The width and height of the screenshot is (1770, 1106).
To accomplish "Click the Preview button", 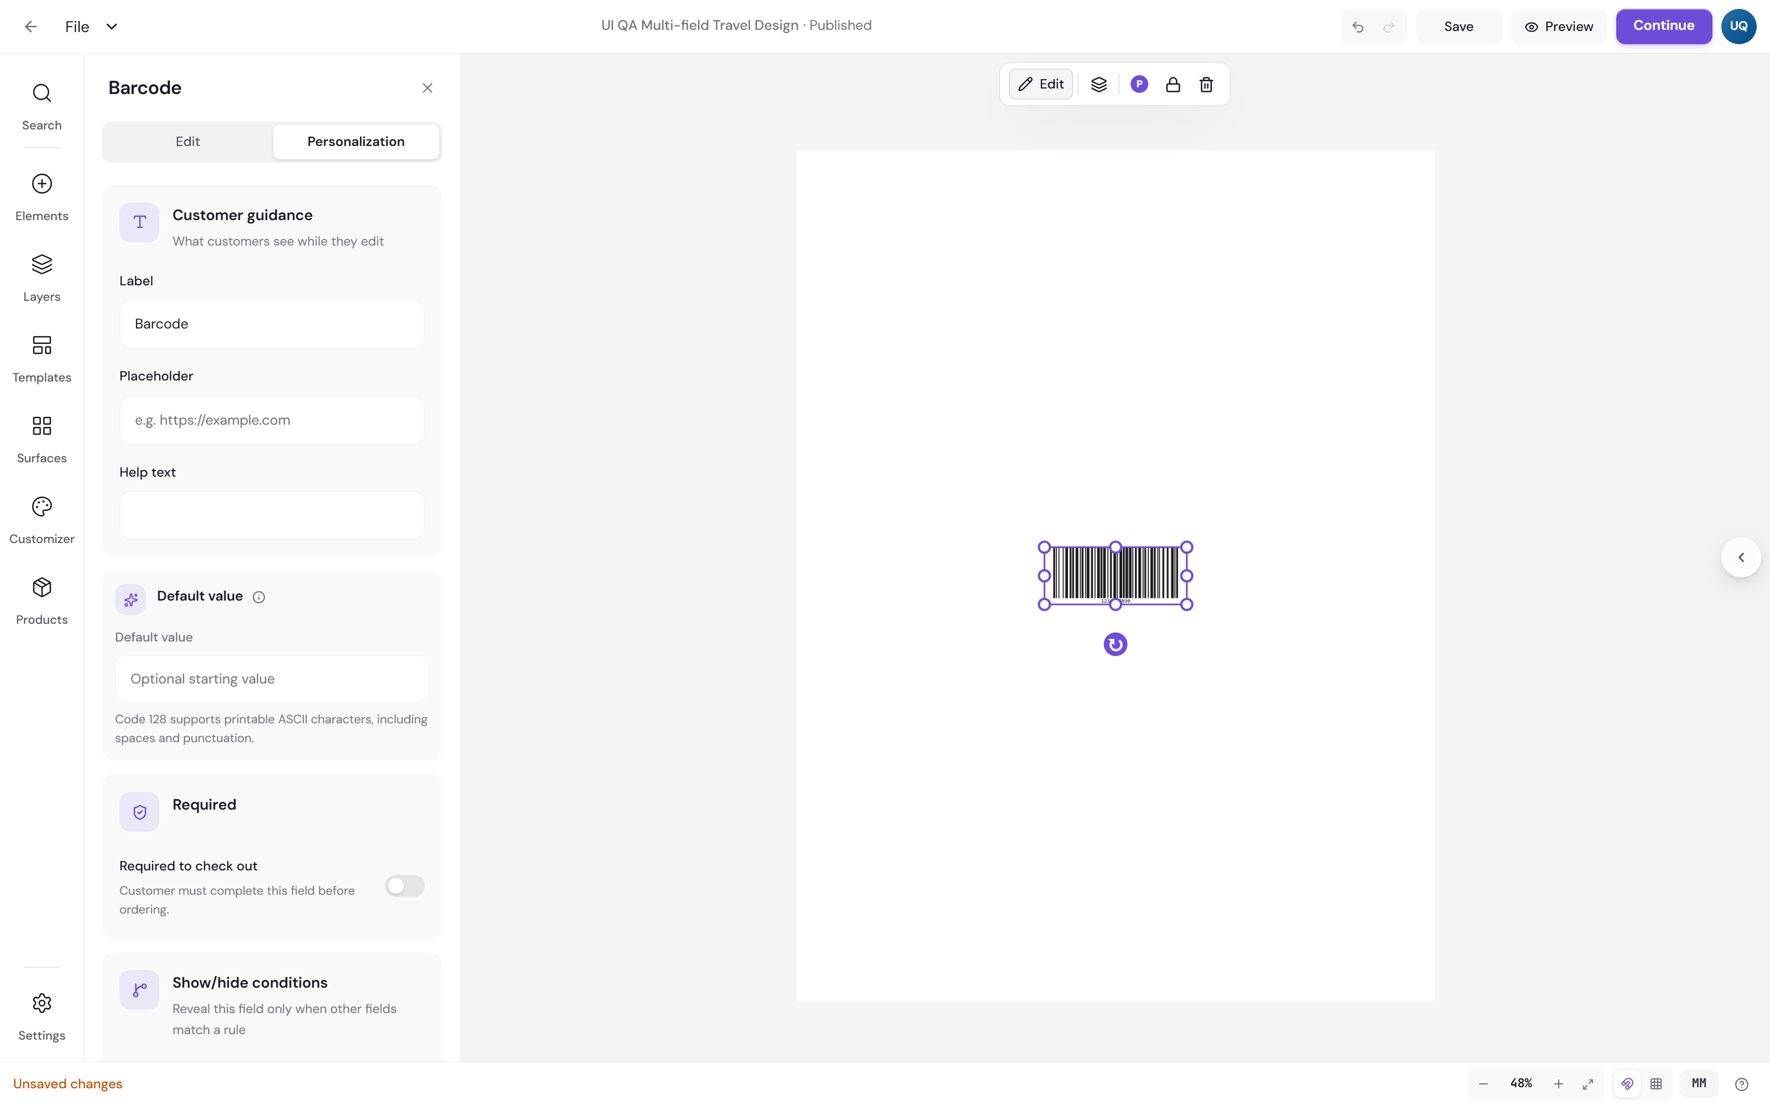I will 1559,27.
